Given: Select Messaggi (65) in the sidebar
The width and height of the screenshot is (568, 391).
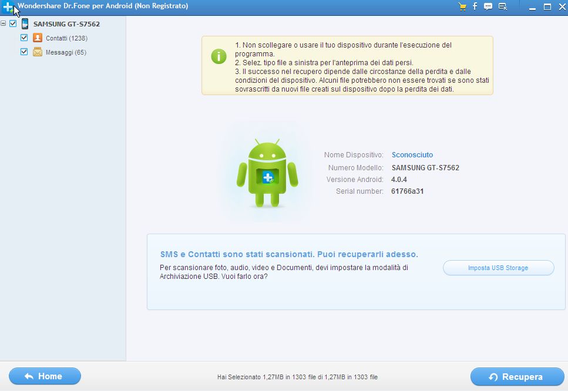Looking at the screenshot, I should tap(66, 52).
